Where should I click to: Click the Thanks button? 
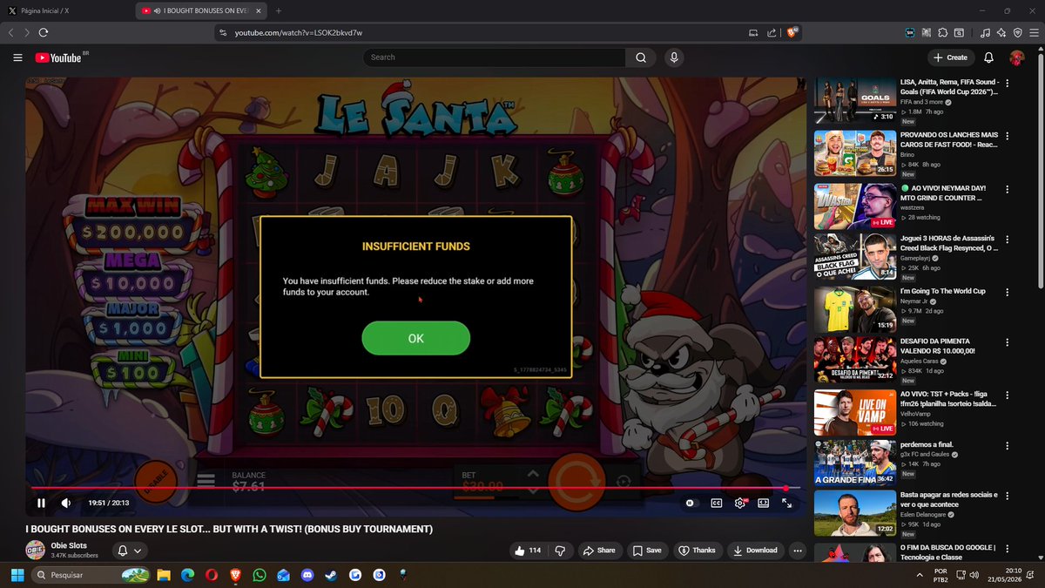point(698,551)
